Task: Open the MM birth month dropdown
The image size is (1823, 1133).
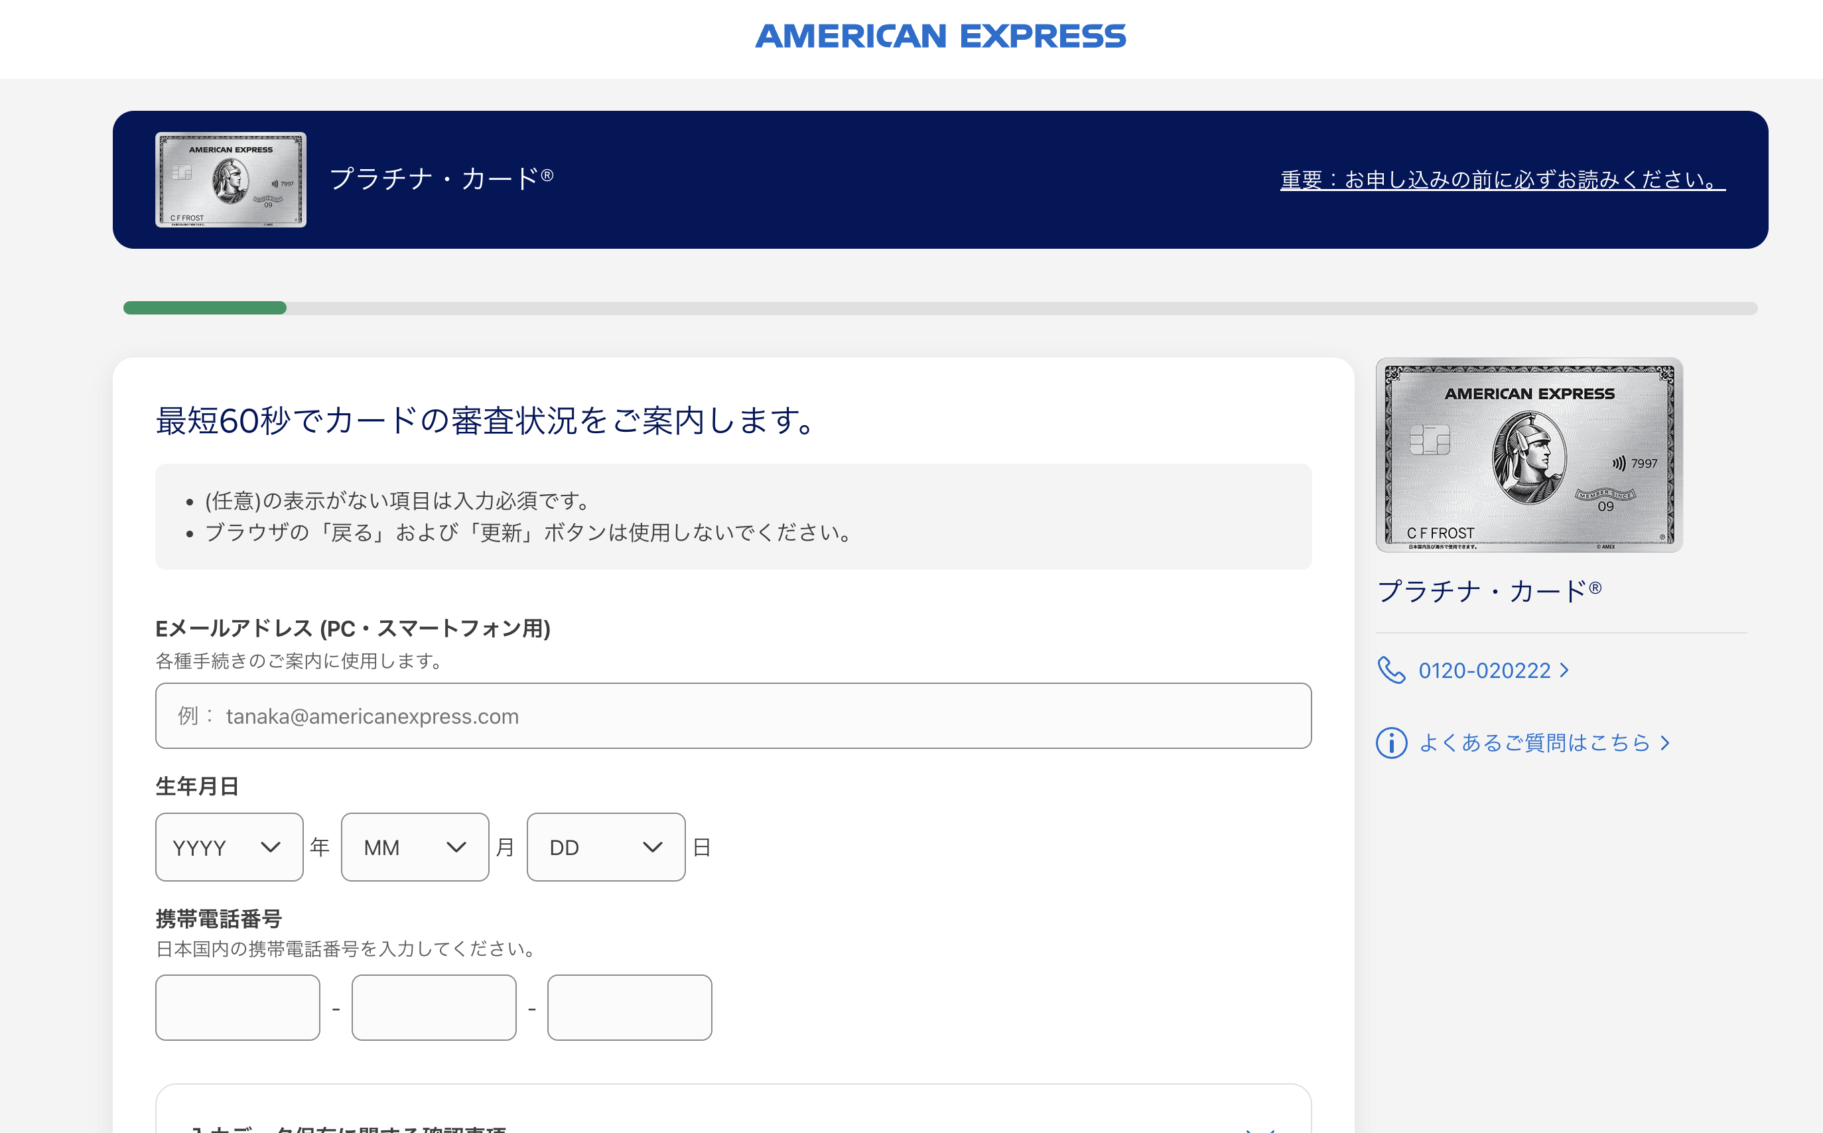Action: tap(415, 846)
